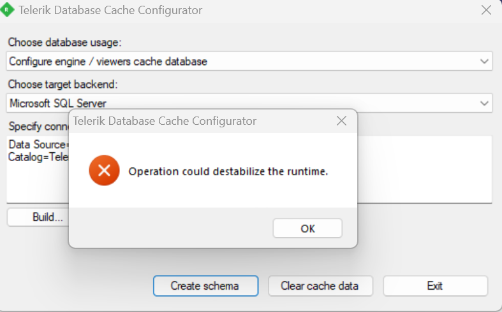
Task: Click the error dialog title bar
Action: pos(191,121)
